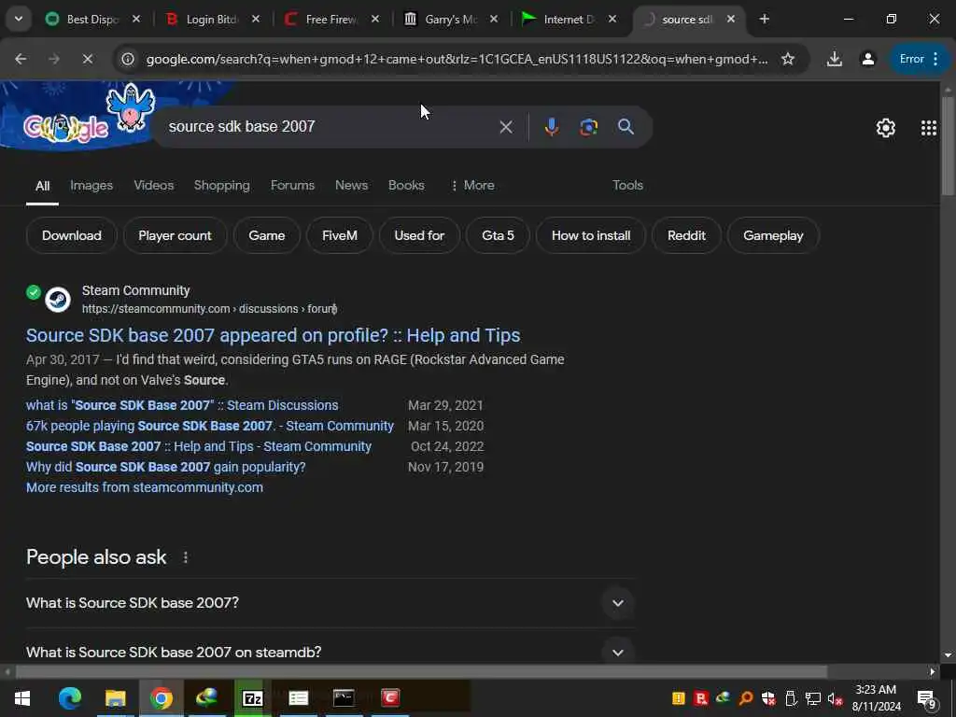The height and width of the screenshot is (717, 956).
Task: Clear the search box text
Action: (x=505, y=127)
